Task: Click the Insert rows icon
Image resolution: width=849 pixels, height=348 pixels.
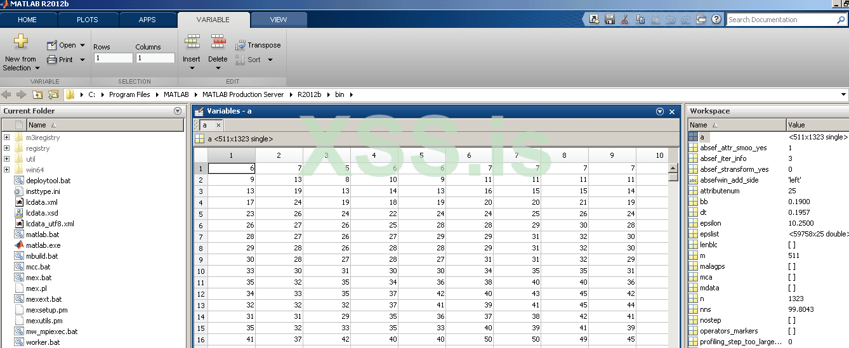Action: (x=192, y=42)
